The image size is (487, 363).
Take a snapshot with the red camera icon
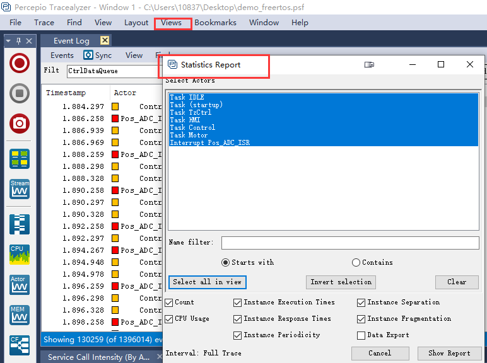(20, 124)
